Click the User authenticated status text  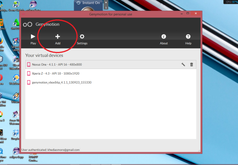pyautogui.click(x=51, y=150)
